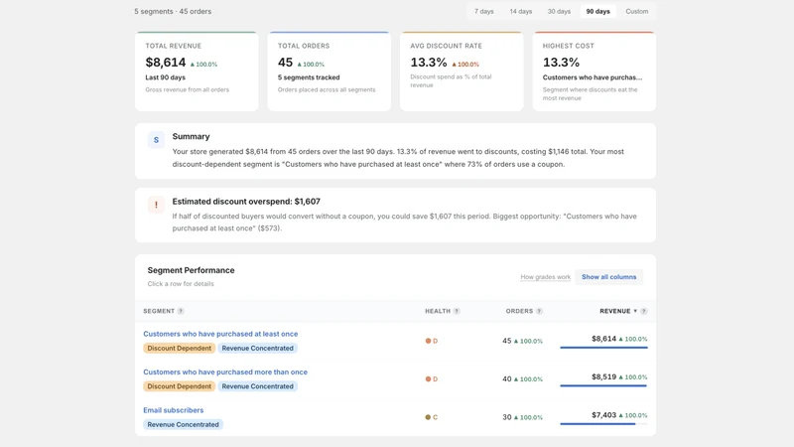
Task: Click Discount Dependent tag in more than once row
Action: tap(180, 386)
